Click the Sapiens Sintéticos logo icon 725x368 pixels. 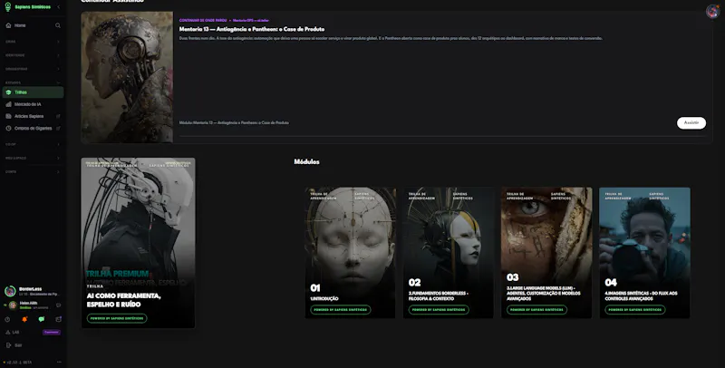pyautogui.click(x=8, y=6)
